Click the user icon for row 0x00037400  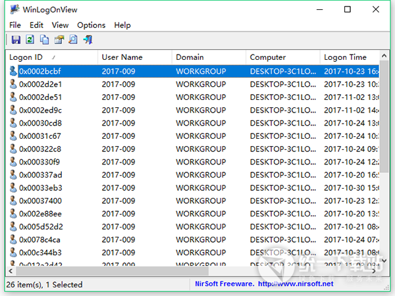pos(13,201)
